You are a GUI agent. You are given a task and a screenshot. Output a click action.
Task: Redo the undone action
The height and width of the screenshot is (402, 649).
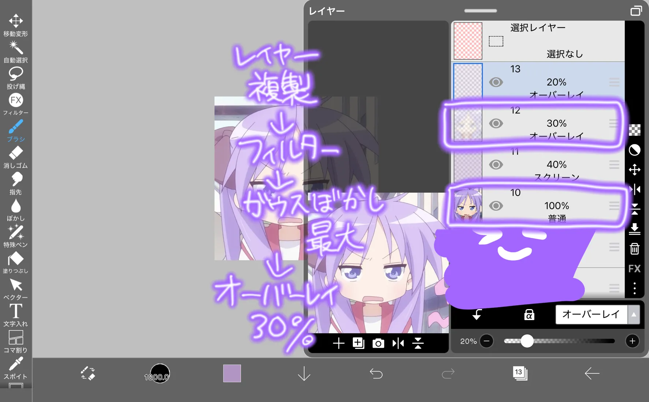[x=448, y=373]
